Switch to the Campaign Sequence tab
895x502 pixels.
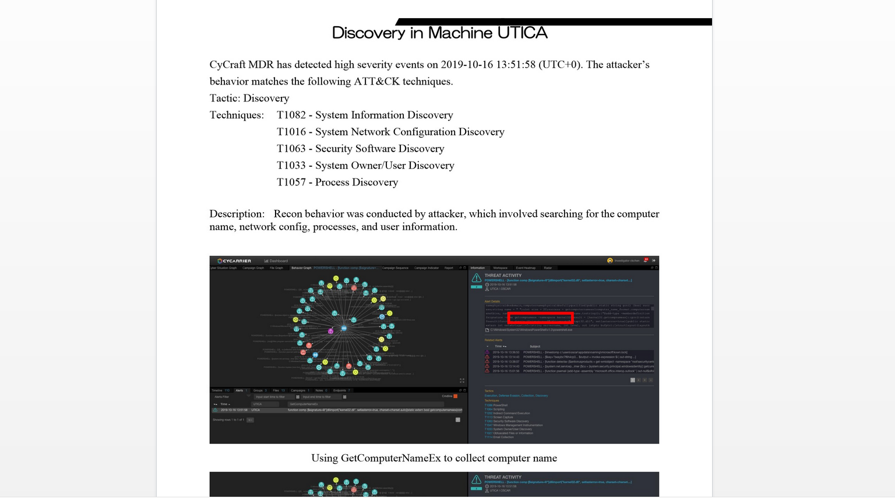(x=394, y=268)
